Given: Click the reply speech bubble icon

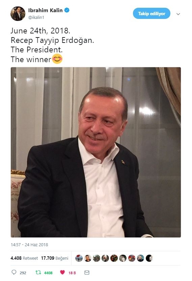Looking at the screenshot, I should (x=14, y=272).
